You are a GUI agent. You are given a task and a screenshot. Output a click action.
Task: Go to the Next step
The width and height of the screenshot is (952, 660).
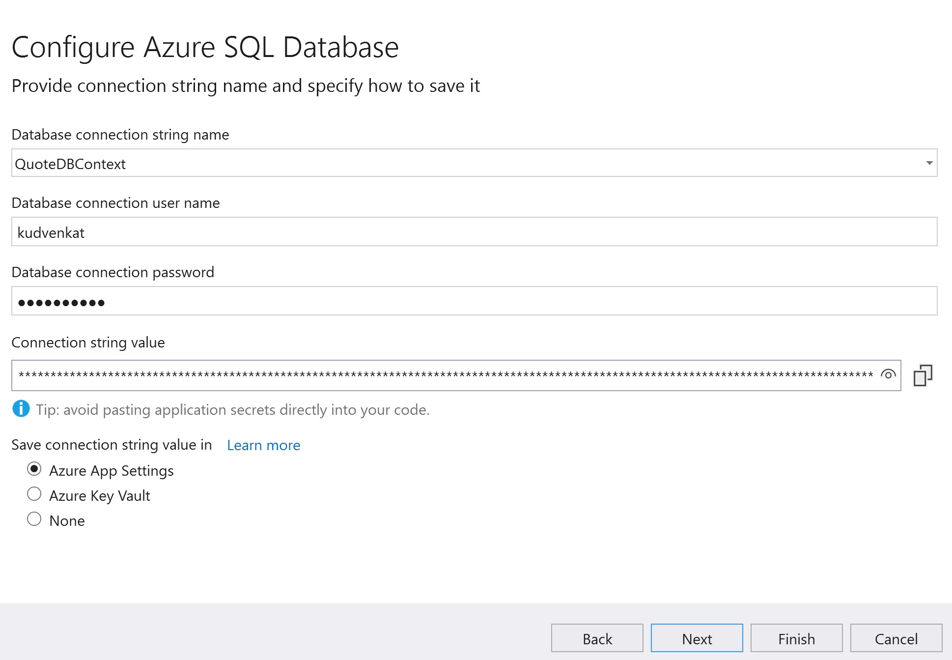697,638
